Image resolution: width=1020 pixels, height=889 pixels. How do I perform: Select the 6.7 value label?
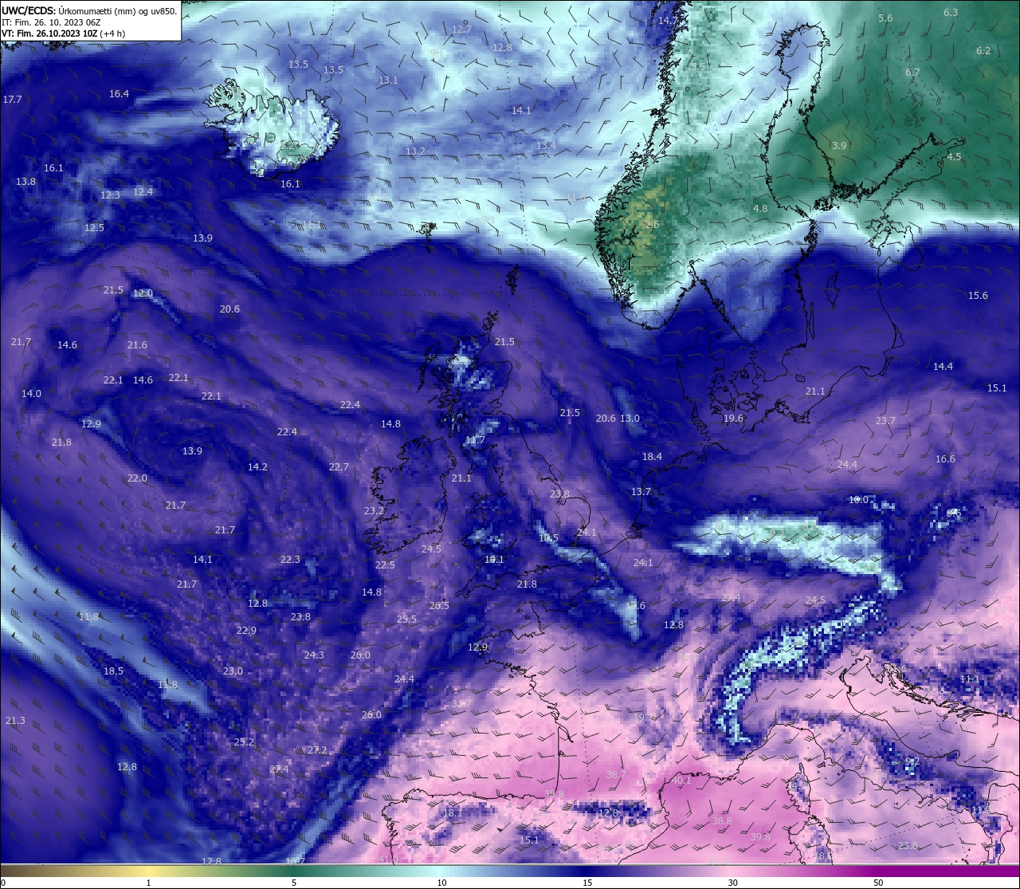point(912,73)
